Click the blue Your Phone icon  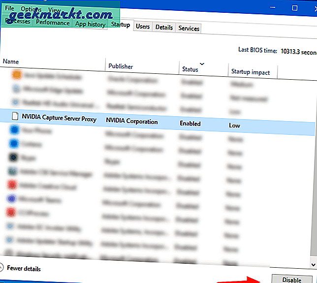coord(14,130)
